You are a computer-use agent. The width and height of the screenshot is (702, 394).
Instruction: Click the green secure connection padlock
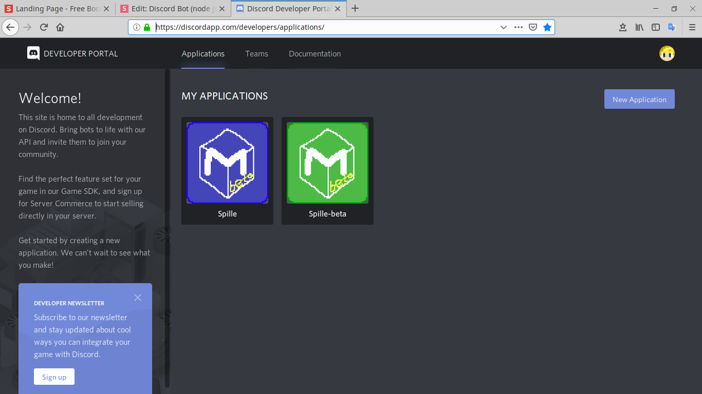click(147, 27)
